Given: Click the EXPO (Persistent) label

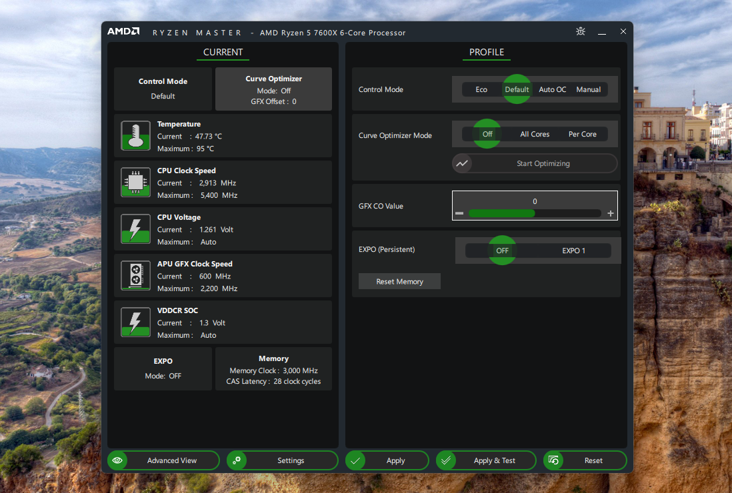Looking at the screenshot, I should click(x=387, y=250).
